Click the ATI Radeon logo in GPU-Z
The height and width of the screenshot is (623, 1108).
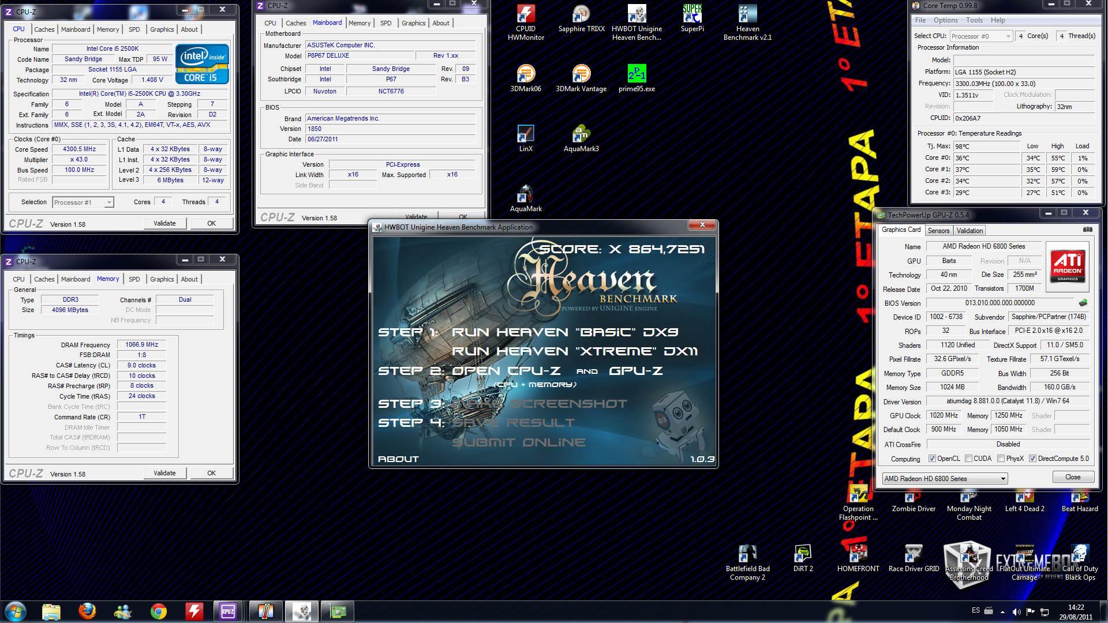pyautogui.click(x=1068, y=266)
